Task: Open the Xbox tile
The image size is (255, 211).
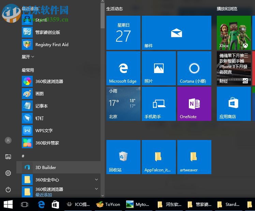Action: (x=234, y=33)
